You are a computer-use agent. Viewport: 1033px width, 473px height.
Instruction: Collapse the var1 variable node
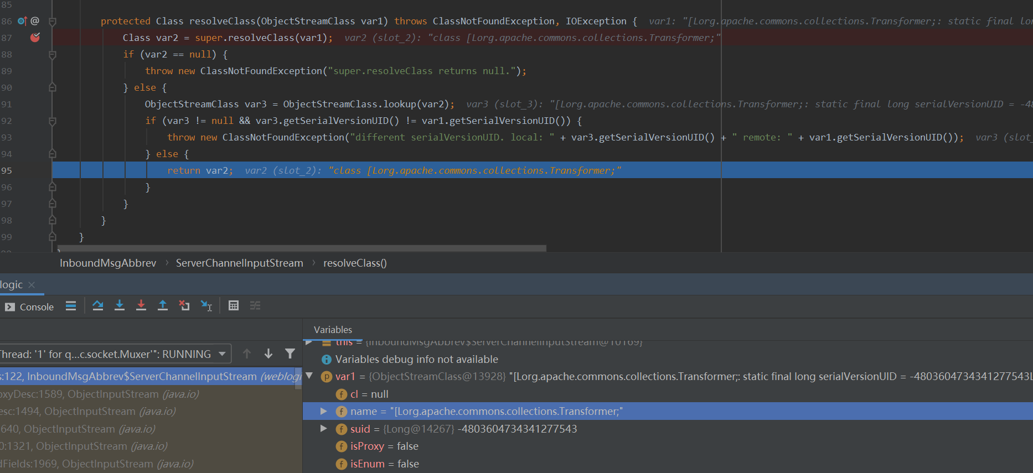pos(309,376)
